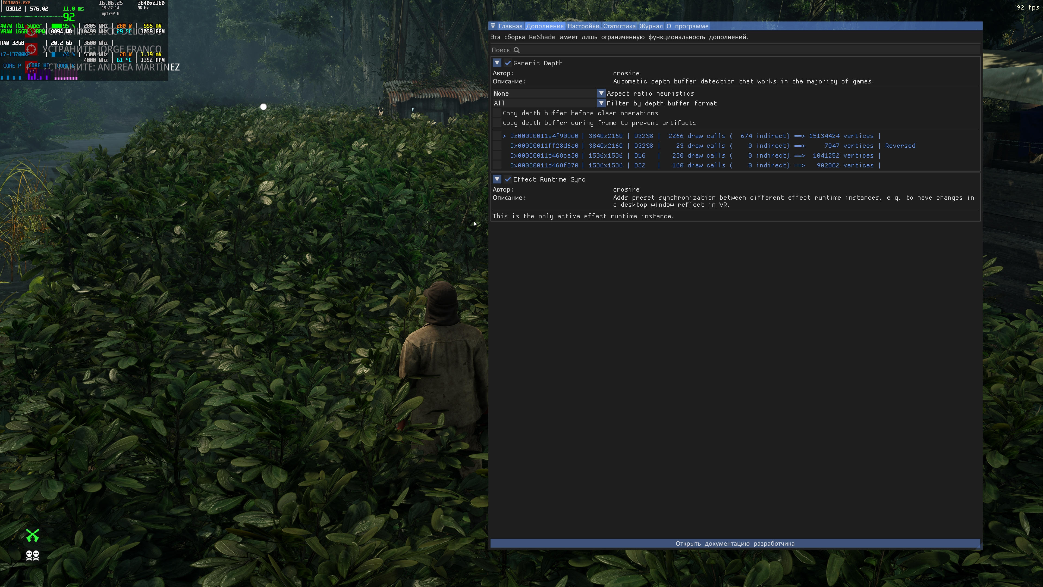
Task: Open the О программе tab
Action: click(x=687, y=26)
